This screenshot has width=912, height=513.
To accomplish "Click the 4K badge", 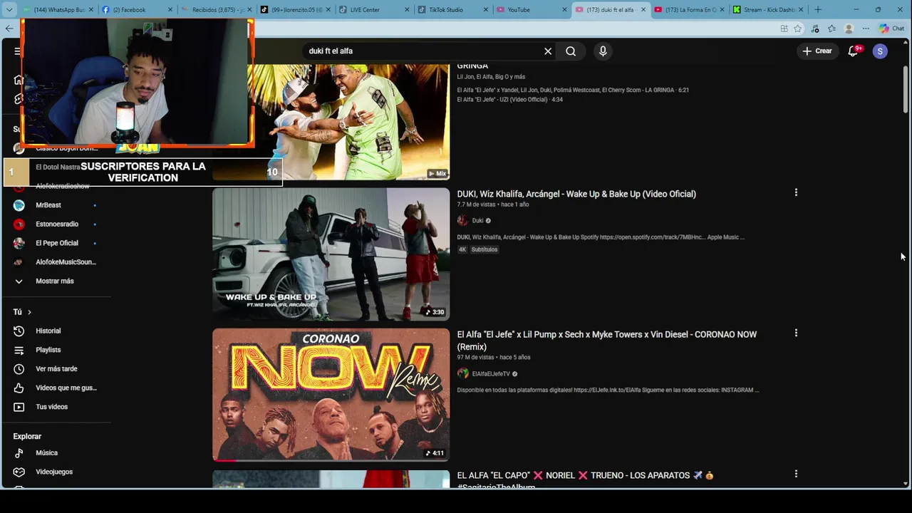I will click(462, 249).
